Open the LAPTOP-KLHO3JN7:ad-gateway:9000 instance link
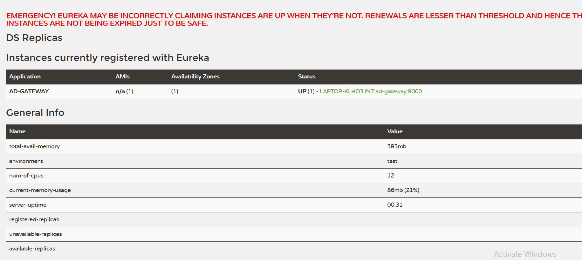 [x=371, y=91]
